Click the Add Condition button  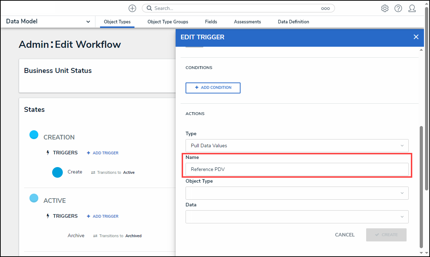click(213, 88)
